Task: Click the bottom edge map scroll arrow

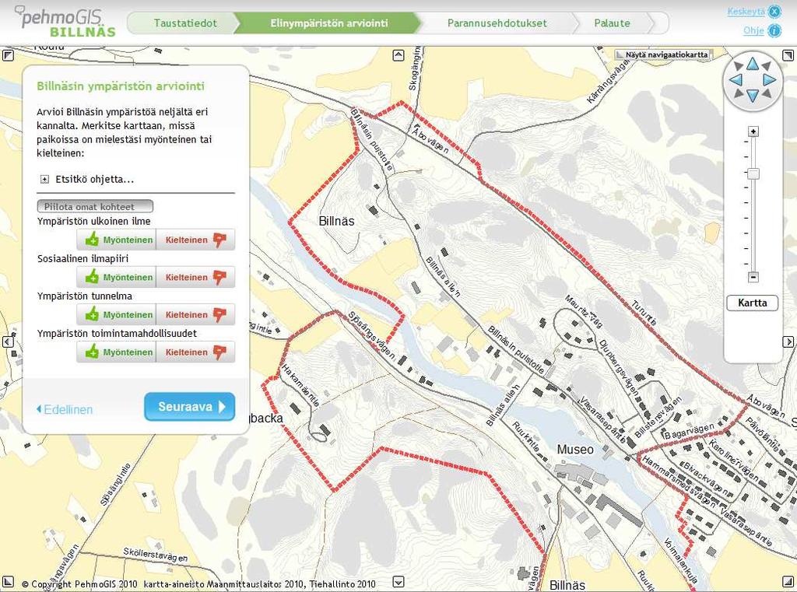Action: (398, 582)
